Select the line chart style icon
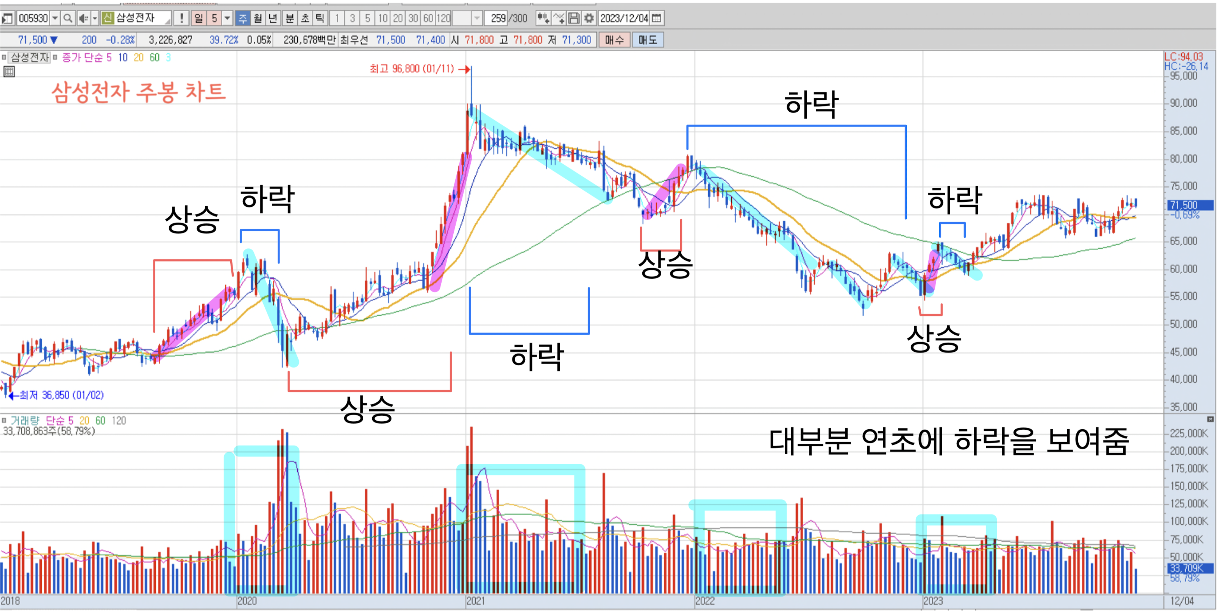This screenshot has height=611, width=1218. pos(559,19)
